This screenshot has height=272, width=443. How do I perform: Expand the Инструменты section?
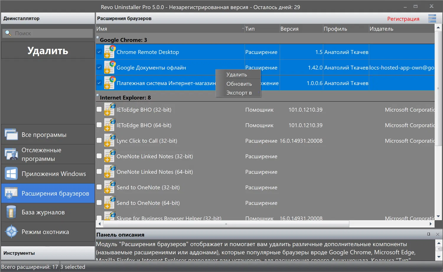48,253
